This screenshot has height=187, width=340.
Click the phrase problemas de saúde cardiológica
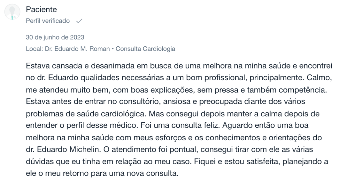coord(86,114)
